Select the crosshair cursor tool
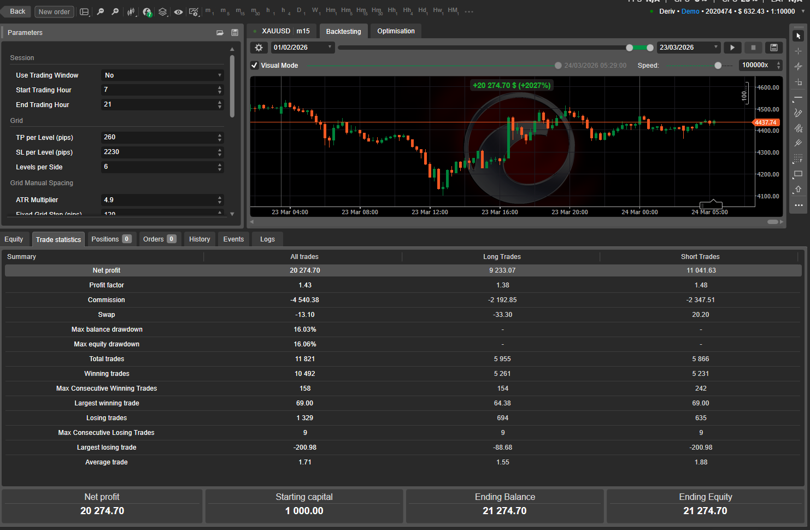Screen dimensions: 810x530 (798, 51)
